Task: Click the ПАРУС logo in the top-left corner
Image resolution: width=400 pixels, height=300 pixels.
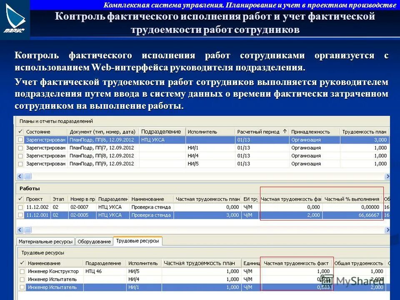Action: (x=15, y=17)
